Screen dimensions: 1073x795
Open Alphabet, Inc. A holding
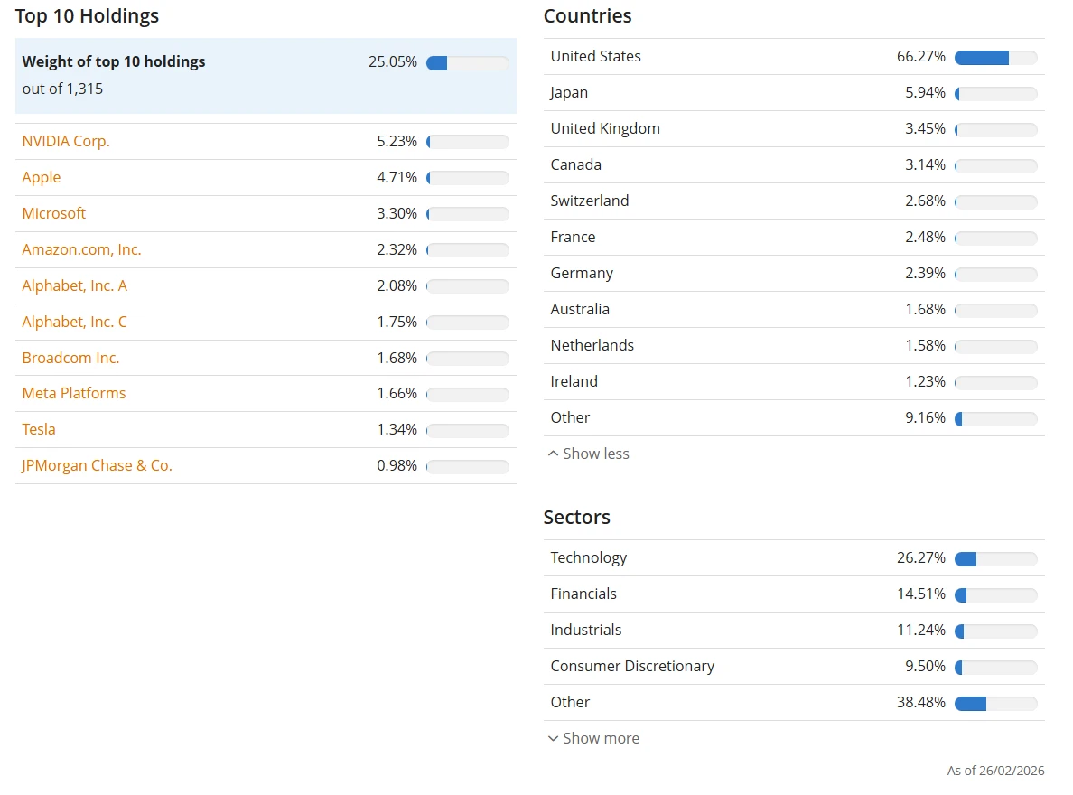75,286
